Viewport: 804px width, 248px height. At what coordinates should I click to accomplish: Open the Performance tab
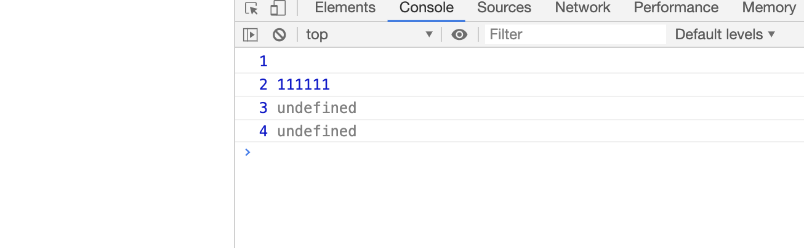point(676,8)
